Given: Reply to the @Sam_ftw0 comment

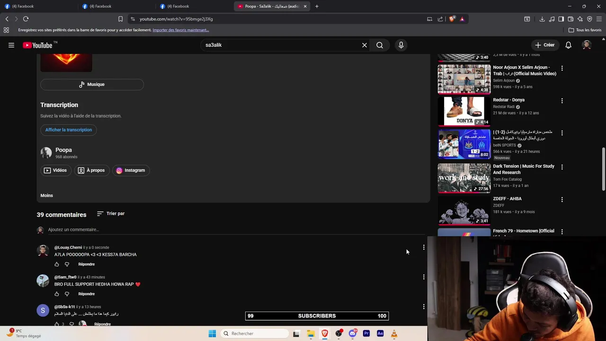Looking at the screenshot, I should [86, 294].
